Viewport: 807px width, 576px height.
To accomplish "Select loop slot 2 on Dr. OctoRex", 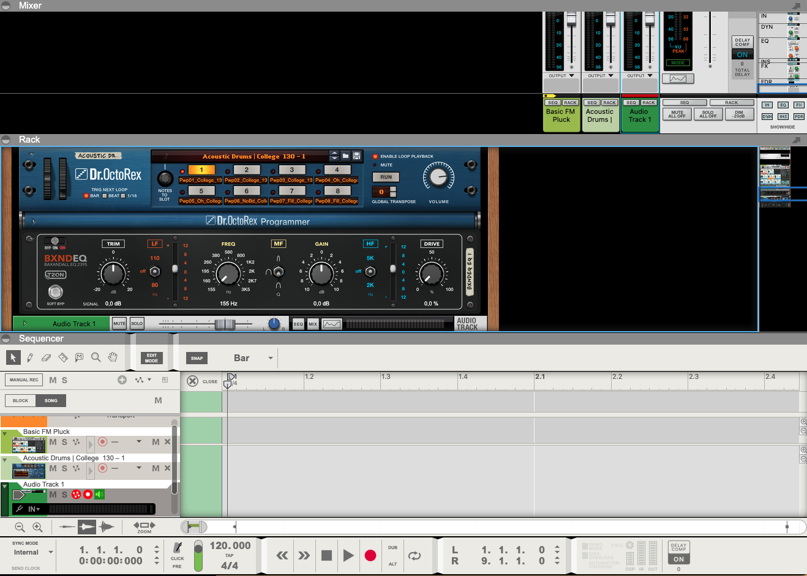I will [x=247, y=170].
